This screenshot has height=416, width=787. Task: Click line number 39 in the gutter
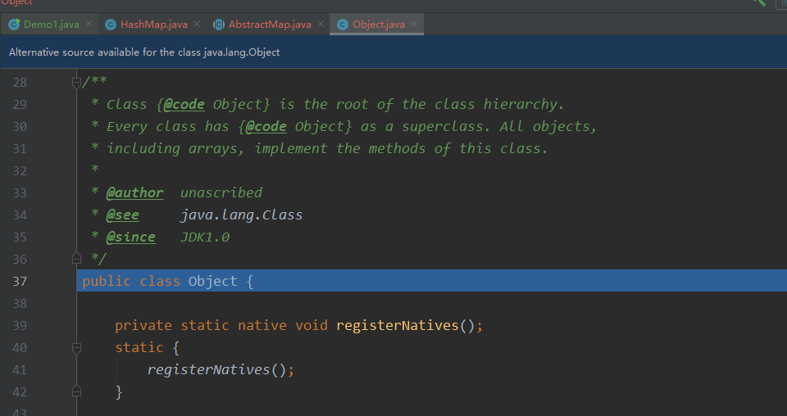click(20, 325)
